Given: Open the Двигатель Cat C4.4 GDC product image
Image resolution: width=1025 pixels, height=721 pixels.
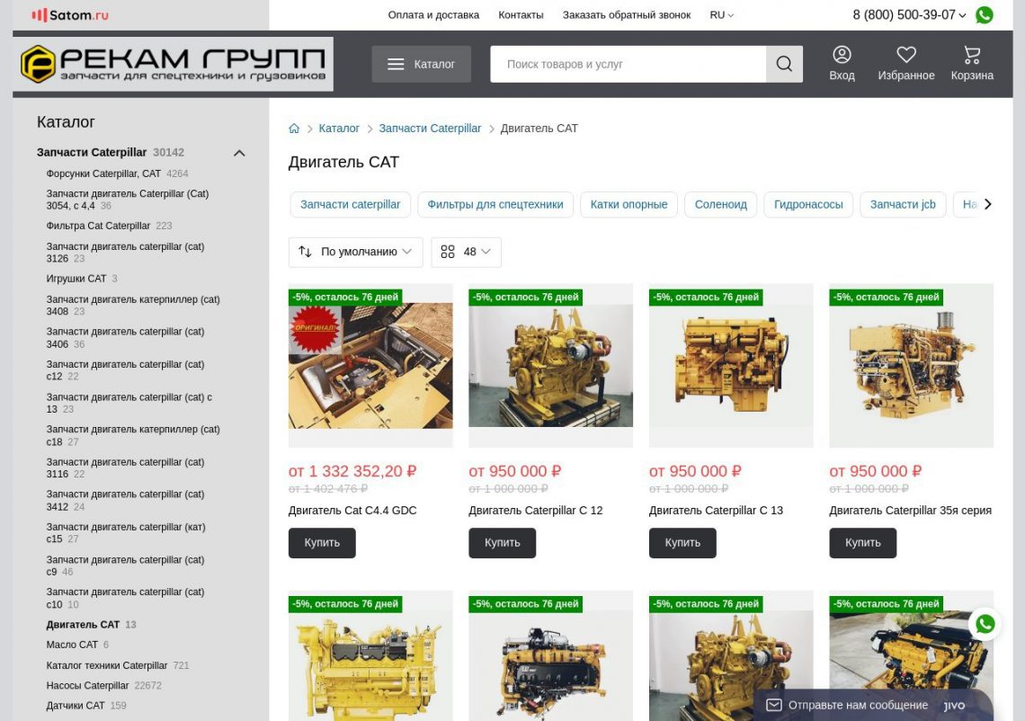Looking at the screenshot, I should 370,365.
